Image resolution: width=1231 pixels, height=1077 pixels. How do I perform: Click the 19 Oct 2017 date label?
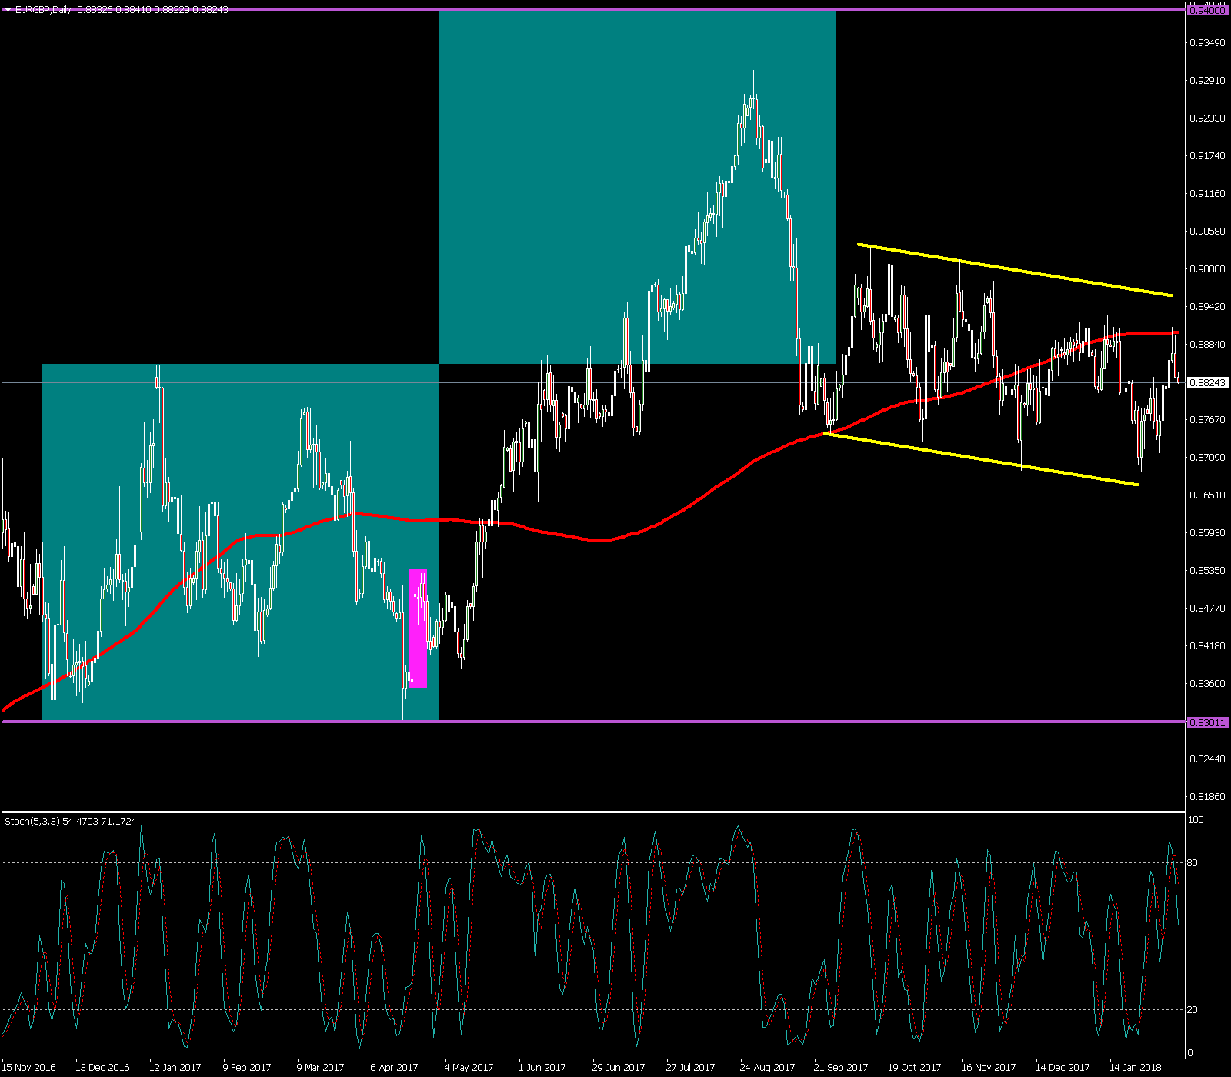point(914,1067)
